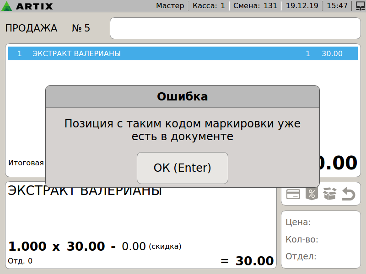Click the Цена: label
366x274 pixels.
point(298,222)
